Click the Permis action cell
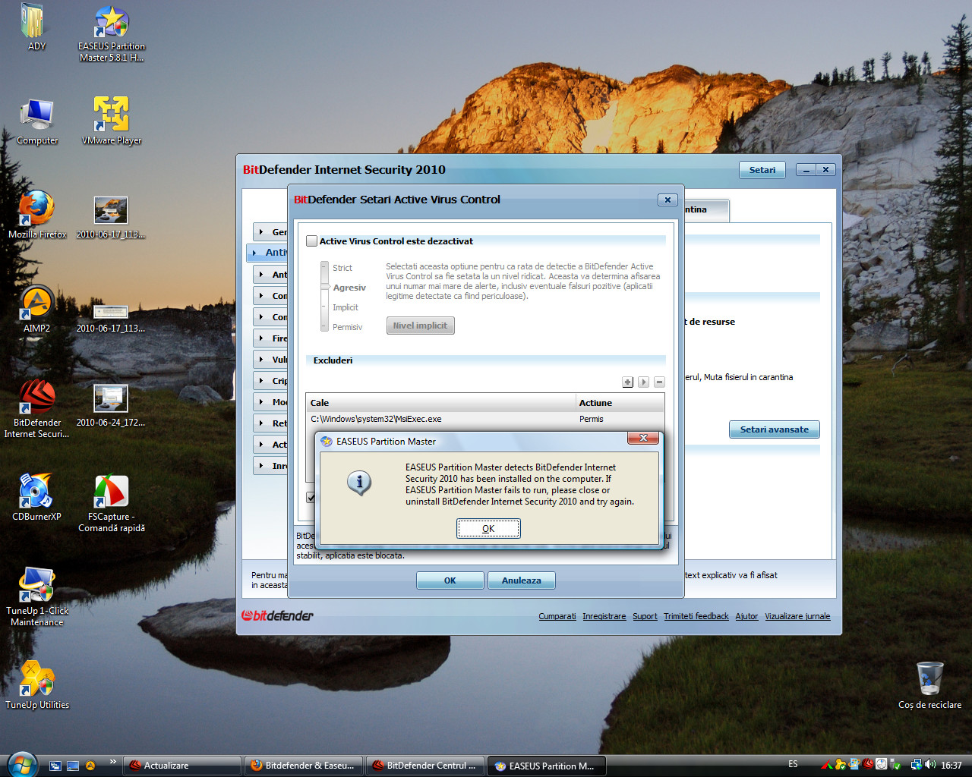Image resolution: width=972 pixels, height=777 pixels. pyautogui.click(x=591, y=419)
